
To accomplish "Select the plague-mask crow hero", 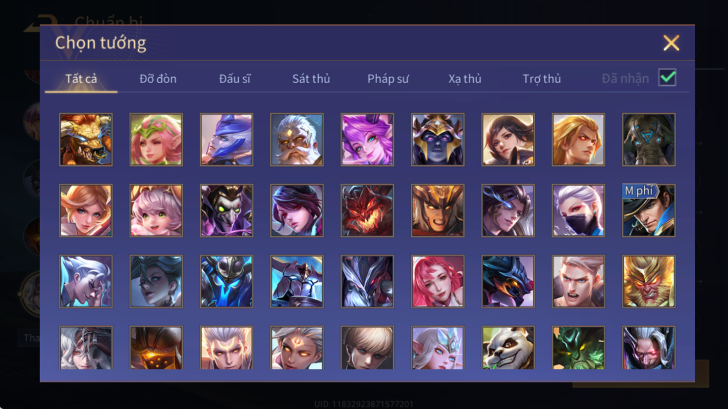I will [x=226, y=210].
